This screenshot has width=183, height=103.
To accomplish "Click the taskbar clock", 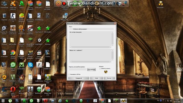I will pos(177,101).
